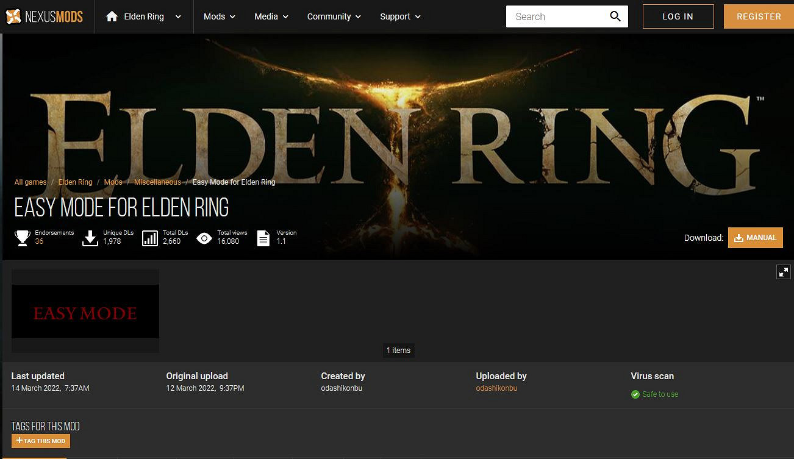The height and width of the screenshot is (459, 794).
Task: Open the Media dropdown menu
Action: (x=271, y=16)
